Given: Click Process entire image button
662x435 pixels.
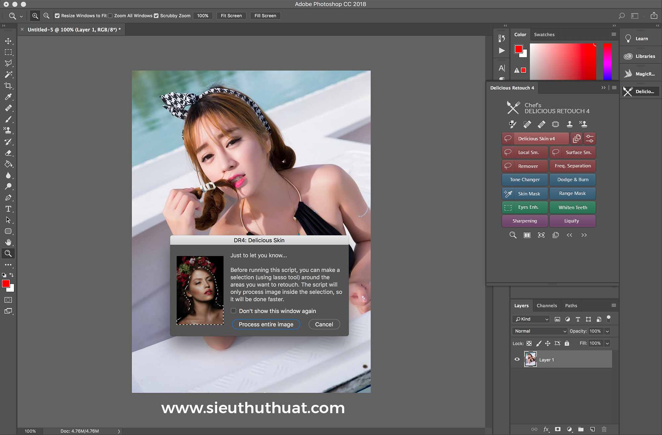Looking at the screenshot, I should coord(266,324).
